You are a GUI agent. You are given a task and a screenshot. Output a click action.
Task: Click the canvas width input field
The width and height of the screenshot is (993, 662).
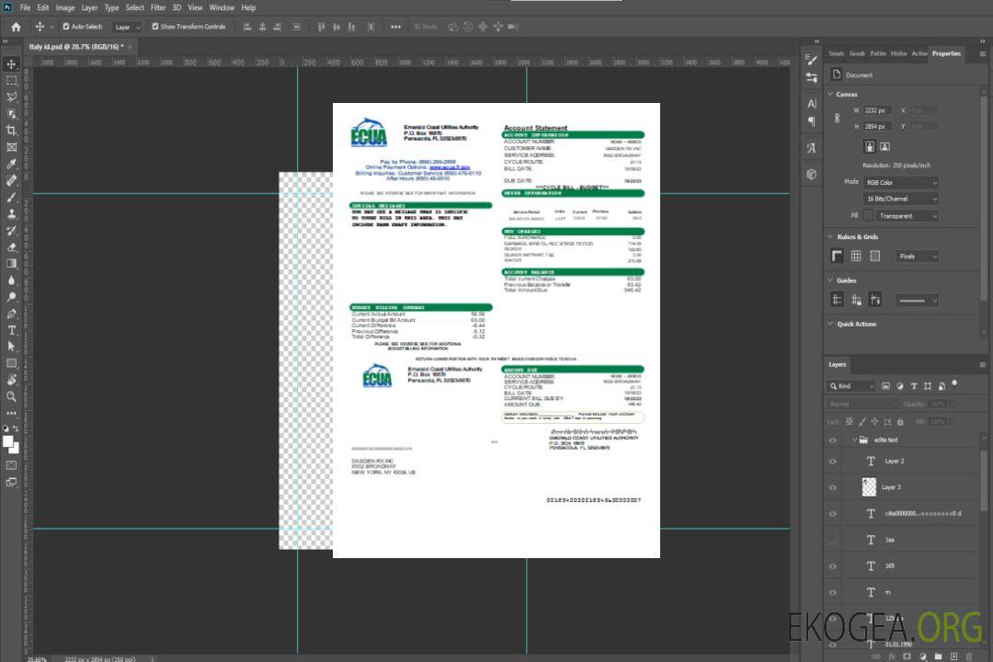pyautogui.click(x=878, y=110)
